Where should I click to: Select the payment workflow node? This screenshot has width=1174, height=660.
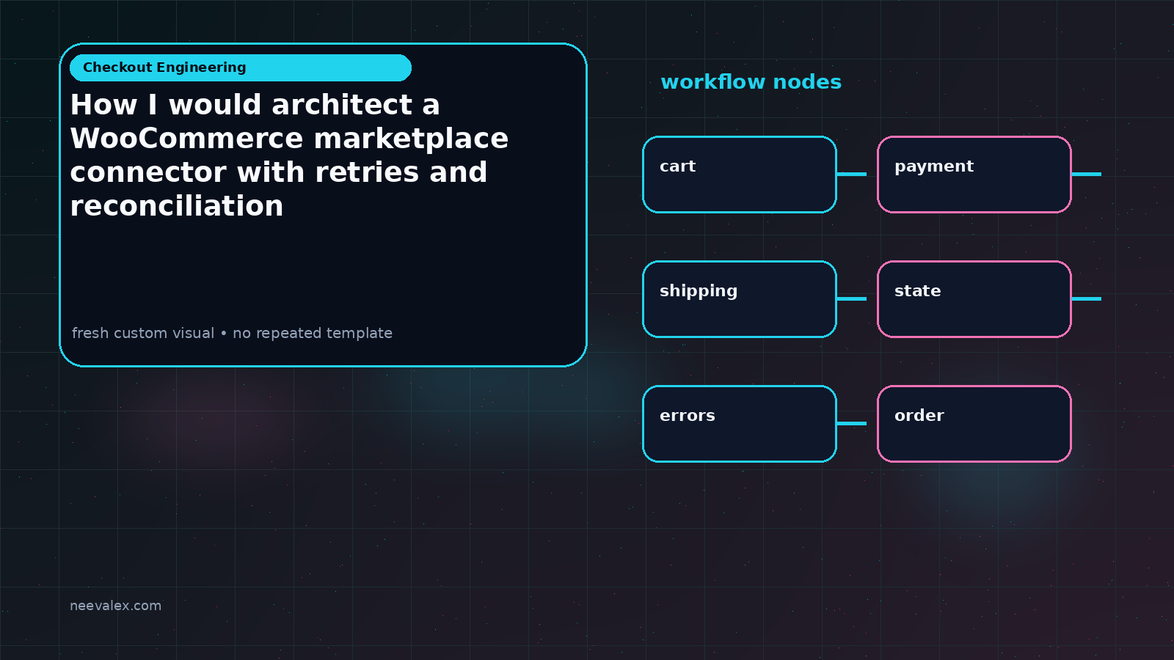(x=974, y=175)
